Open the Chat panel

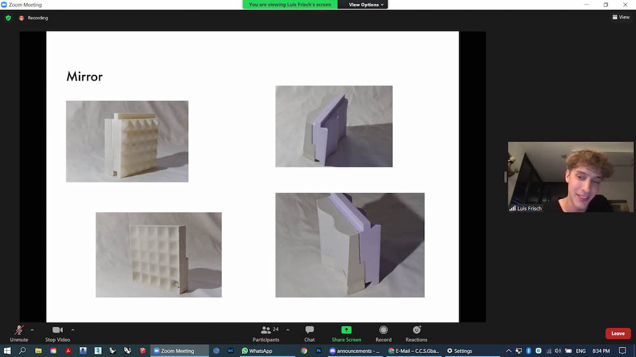pyautogui.click(x=310, y=333)
